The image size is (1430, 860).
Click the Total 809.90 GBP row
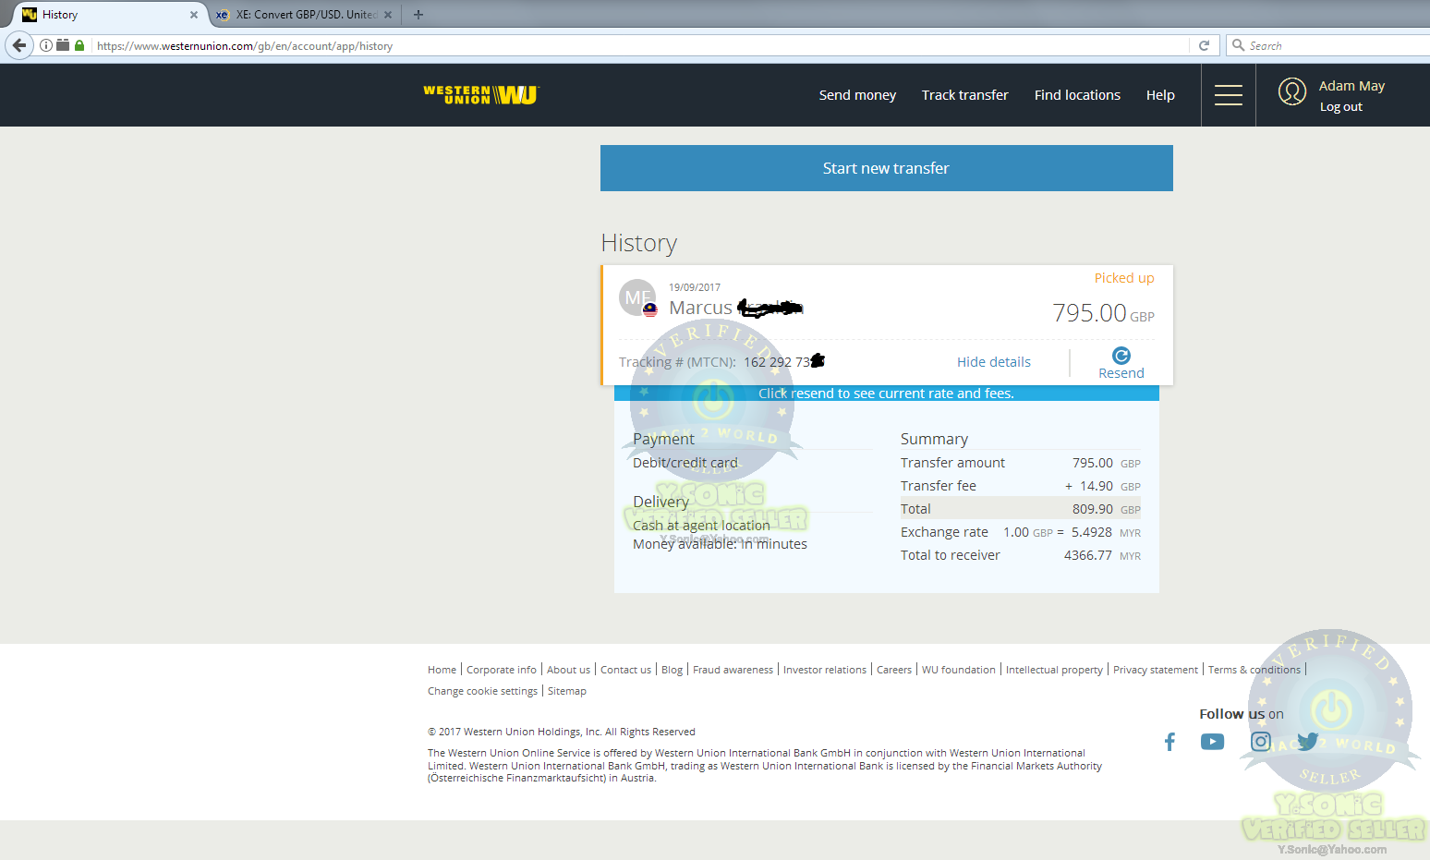[x=1021, y=509]
